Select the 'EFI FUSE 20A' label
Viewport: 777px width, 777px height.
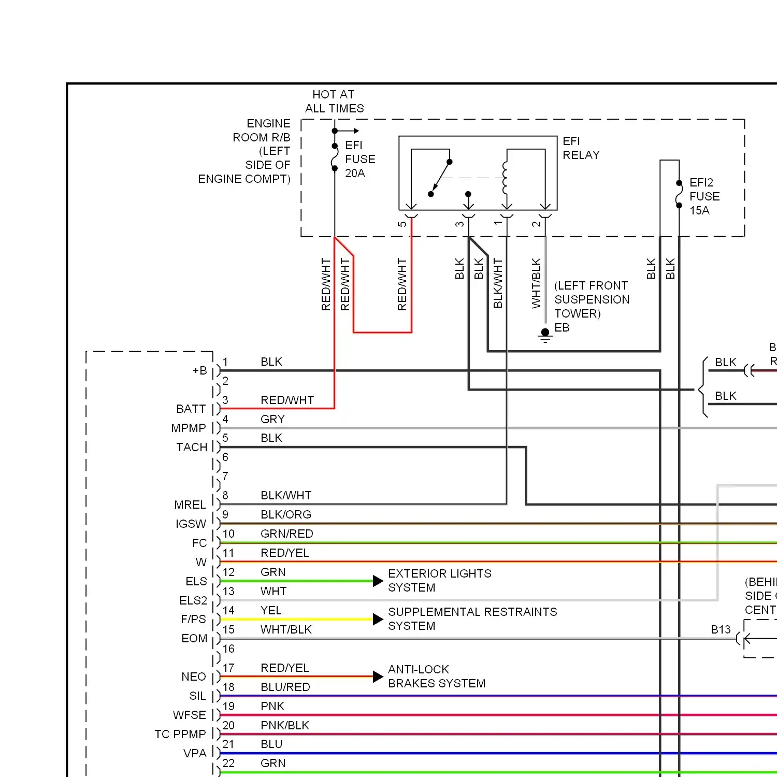[x=360, y=159]
